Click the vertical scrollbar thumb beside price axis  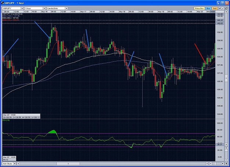(x=226, y=78)
